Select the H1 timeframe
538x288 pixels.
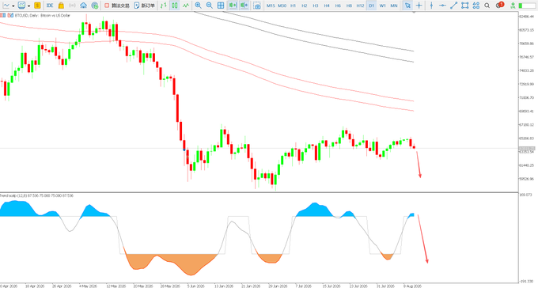(294, 6)
